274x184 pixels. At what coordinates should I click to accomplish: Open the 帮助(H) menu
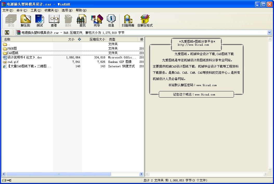pos(81,10)
